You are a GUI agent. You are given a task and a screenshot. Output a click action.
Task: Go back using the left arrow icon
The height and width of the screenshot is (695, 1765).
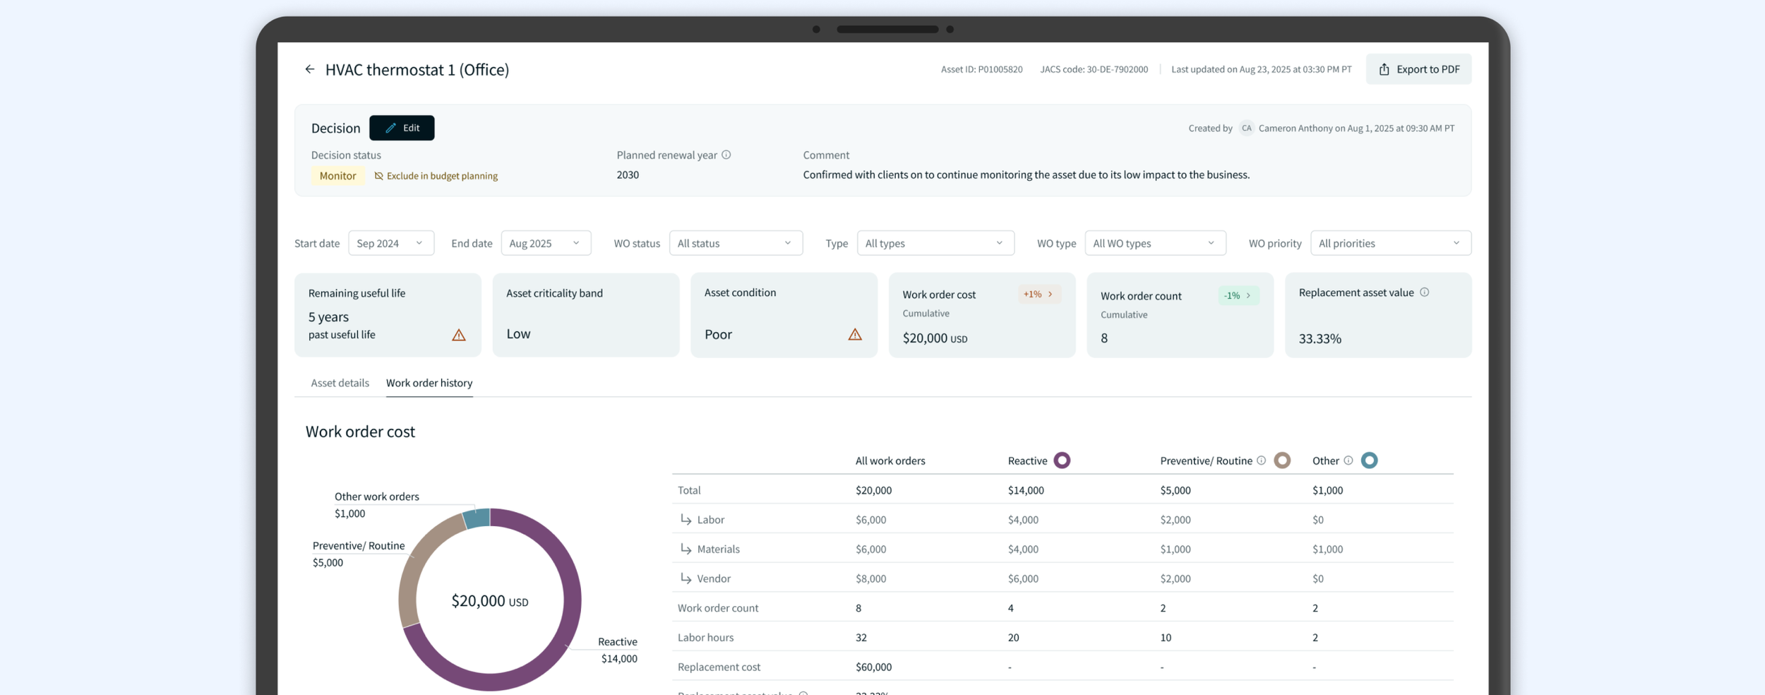coord(309,69)
